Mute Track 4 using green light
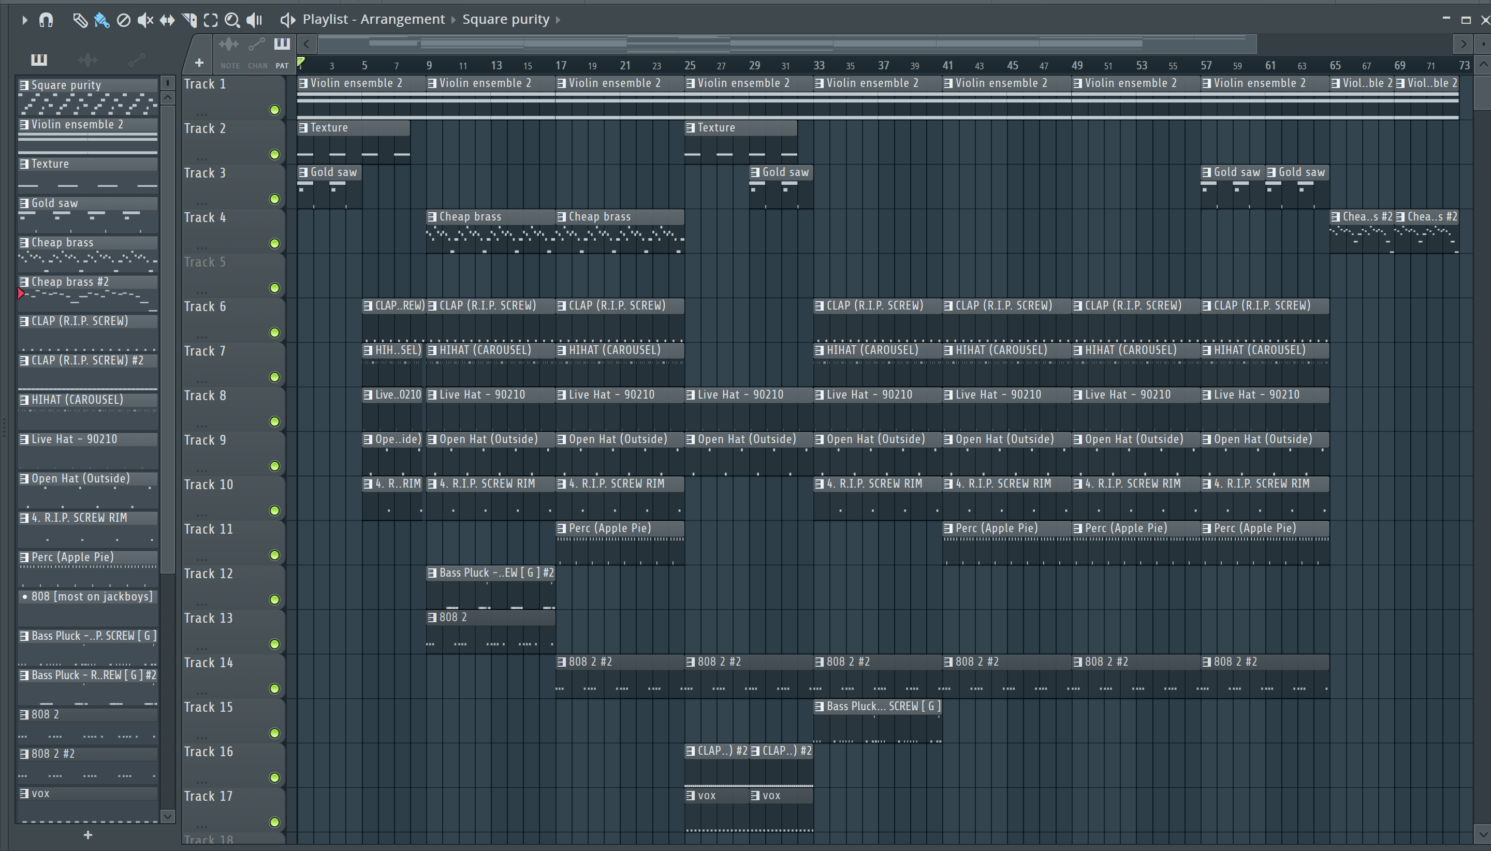The height and width of the screenshot is (851, 1491). pos(274,243)
